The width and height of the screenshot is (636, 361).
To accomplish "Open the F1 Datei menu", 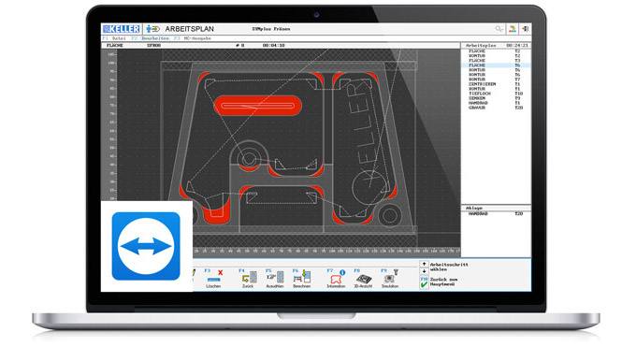I will coord(115,38).
